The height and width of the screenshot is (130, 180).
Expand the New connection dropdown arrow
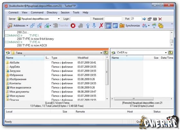(50, 26)
